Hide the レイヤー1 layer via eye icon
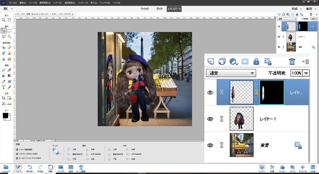Viewport: 319px width, 174px height. point(210,119)
